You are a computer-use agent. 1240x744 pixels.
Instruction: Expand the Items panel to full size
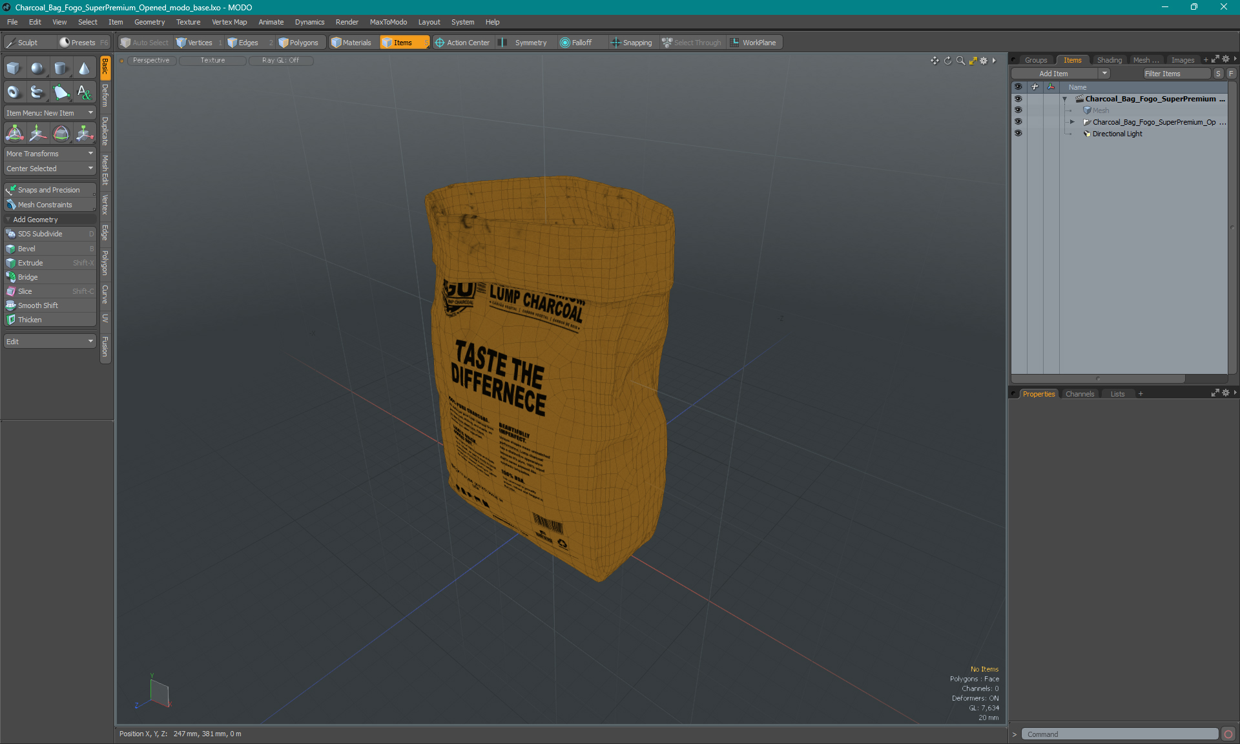click(x=1215, y=59)
